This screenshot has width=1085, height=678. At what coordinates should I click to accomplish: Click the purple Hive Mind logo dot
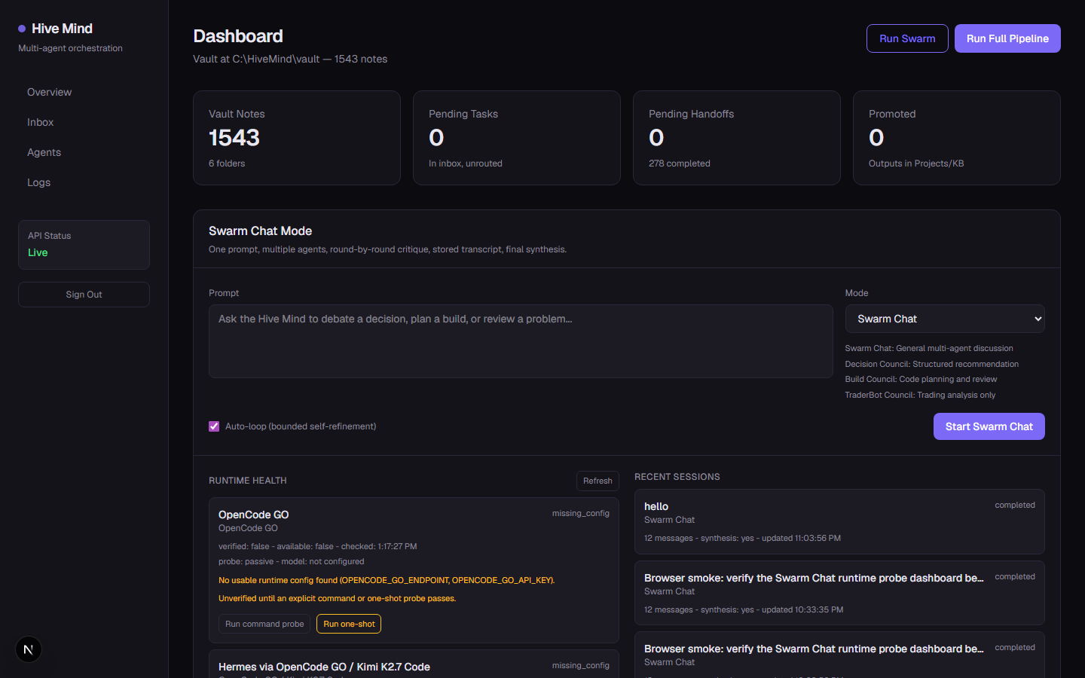tap(22, 29)
